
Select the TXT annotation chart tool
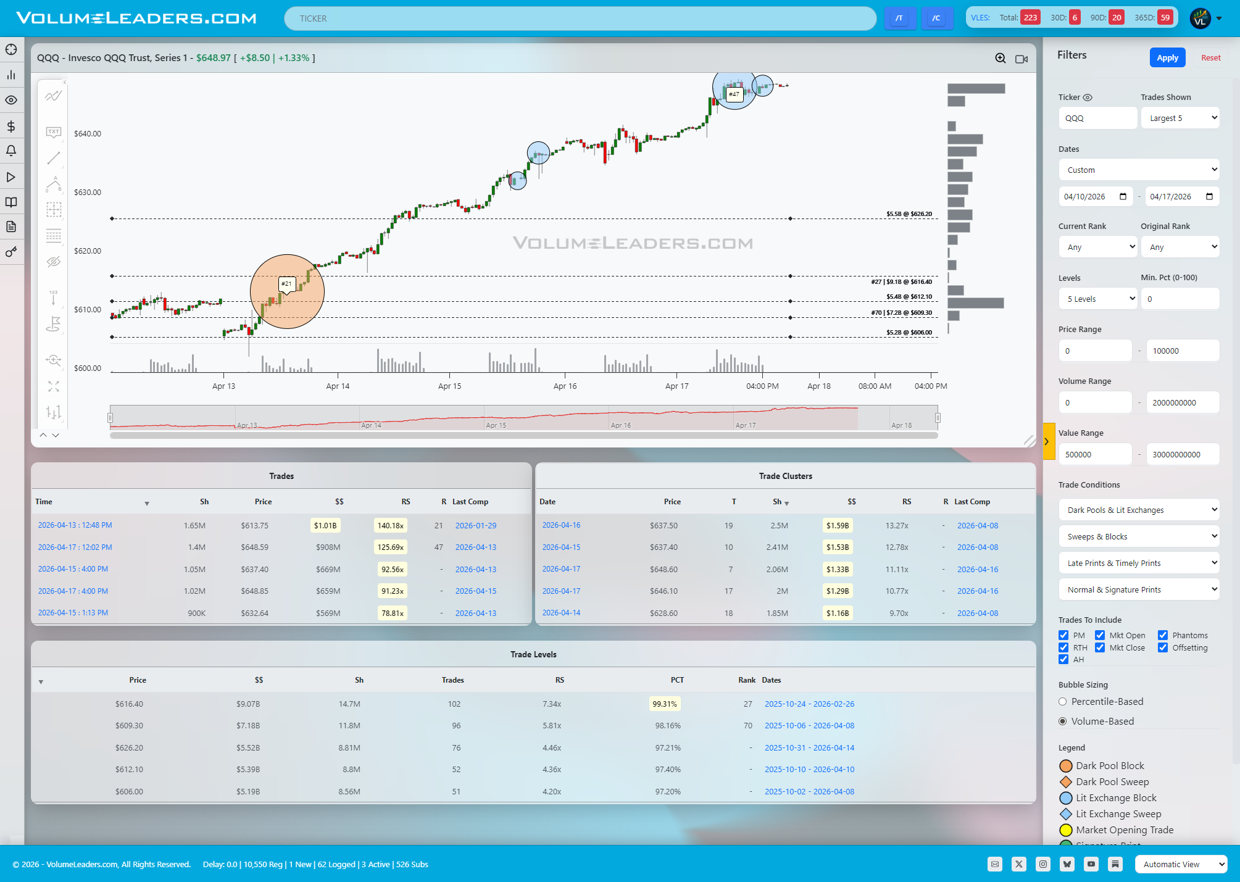click(54, 132)
